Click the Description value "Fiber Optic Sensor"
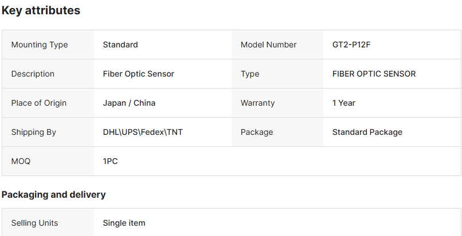The height and width of the screenshot is (236, 462). click(138, 74)
